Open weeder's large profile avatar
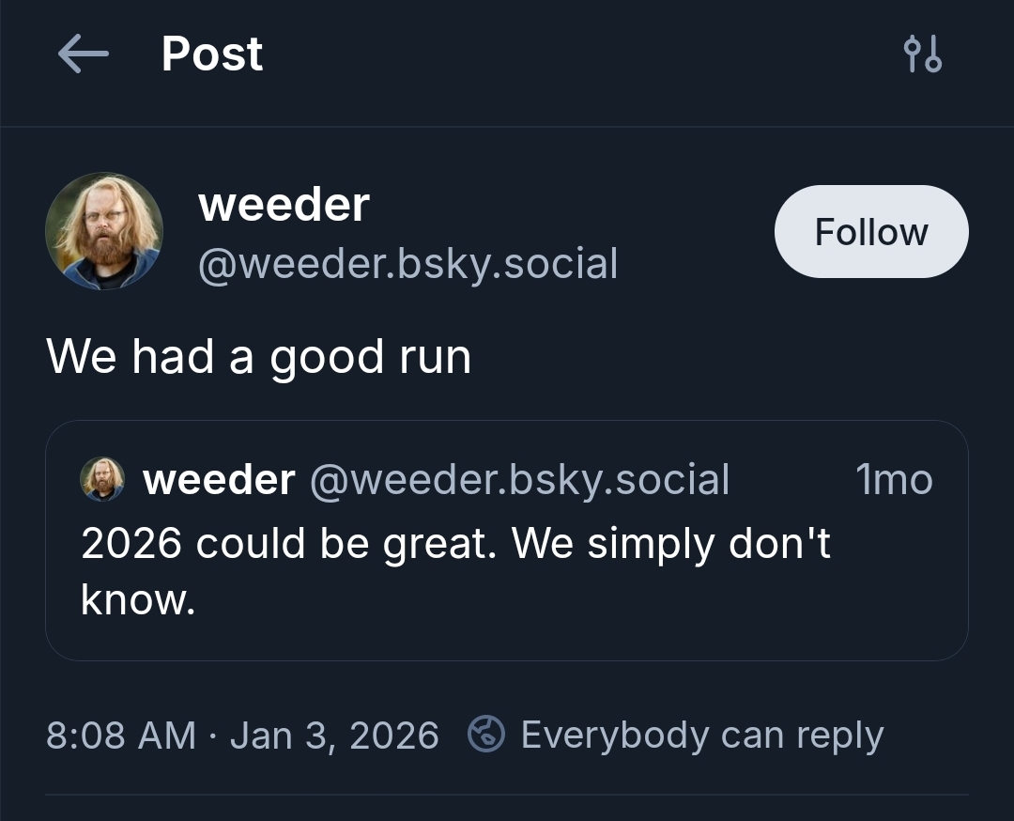This screenshot has height=821, width=1014. pos(104,231)
